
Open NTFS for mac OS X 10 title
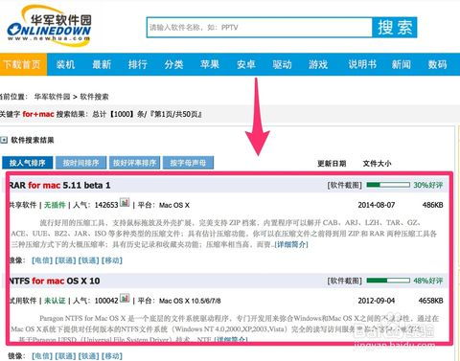[x=55, y=281]
